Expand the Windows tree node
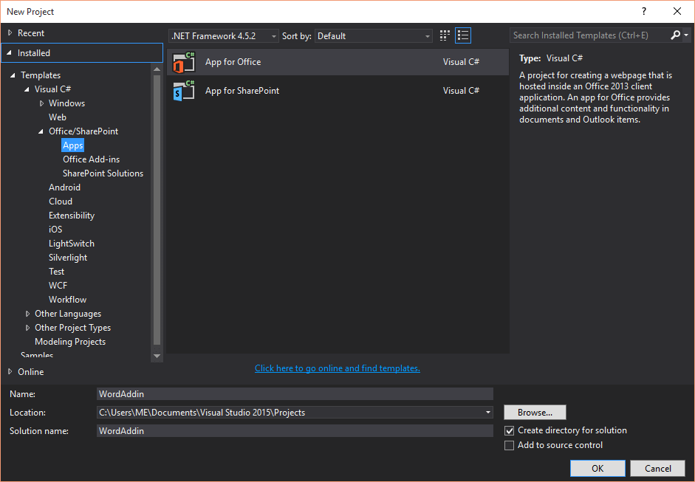Screen dimensions: 695x482 pyautogui.click(x=41, y=103)
